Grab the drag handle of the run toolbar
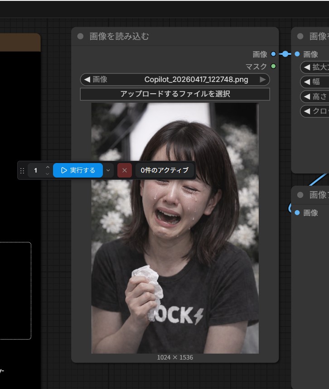Image resolution: width=329 pixels, height=389 pixels. (22, 171)
